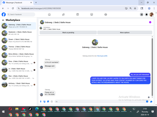The height and width of the screenshot is (117, 157).
Task: Open the browser zoom magnifier icon
Action: pos(131,8)
